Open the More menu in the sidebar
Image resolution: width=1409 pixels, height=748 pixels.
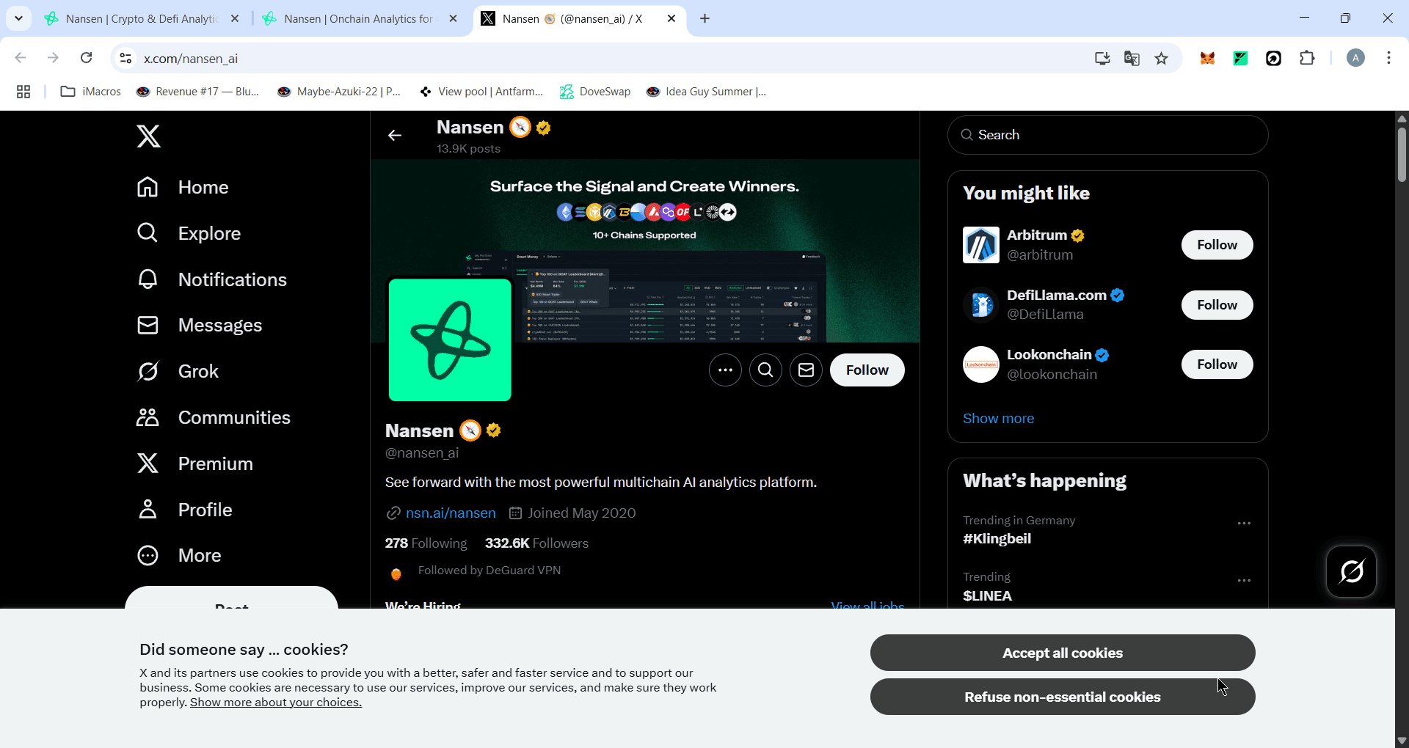179,555
